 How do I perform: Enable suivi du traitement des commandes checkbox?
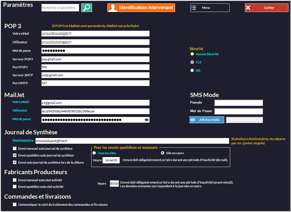click(14, 205)
